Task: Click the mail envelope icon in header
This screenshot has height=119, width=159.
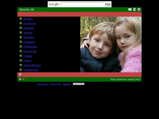Action: coord(130,10)
